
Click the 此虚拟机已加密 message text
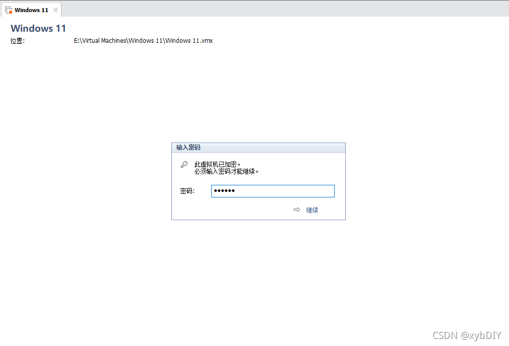coord(217,164)
